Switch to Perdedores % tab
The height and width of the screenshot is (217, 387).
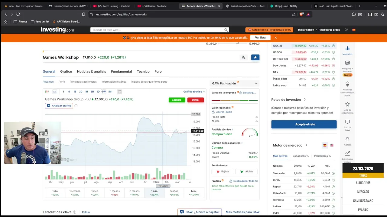pos(322,156)
